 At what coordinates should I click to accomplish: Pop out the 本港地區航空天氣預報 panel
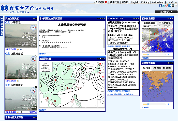click(x=98, y=18)
